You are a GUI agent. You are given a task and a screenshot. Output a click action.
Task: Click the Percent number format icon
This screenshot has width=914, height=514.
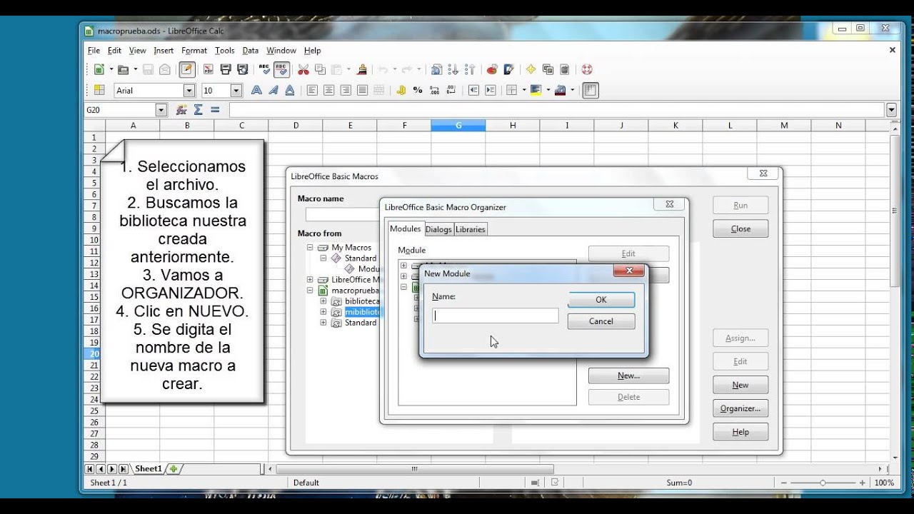(x=418, y=90)
